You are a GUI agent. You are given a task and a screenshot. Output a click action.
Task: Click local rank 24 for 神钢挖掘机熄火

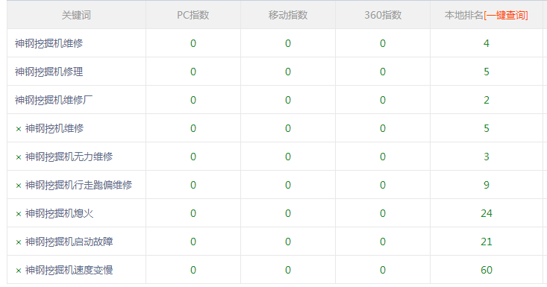pyautogui.click(x=487, y=213)
